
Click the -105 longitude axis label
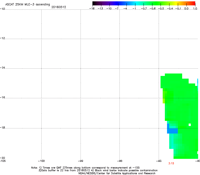click(x=3, y=161)
